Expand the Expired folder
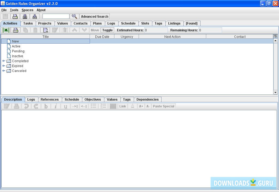The width and height of the screenshot is (279, 192). click(4, 66)
